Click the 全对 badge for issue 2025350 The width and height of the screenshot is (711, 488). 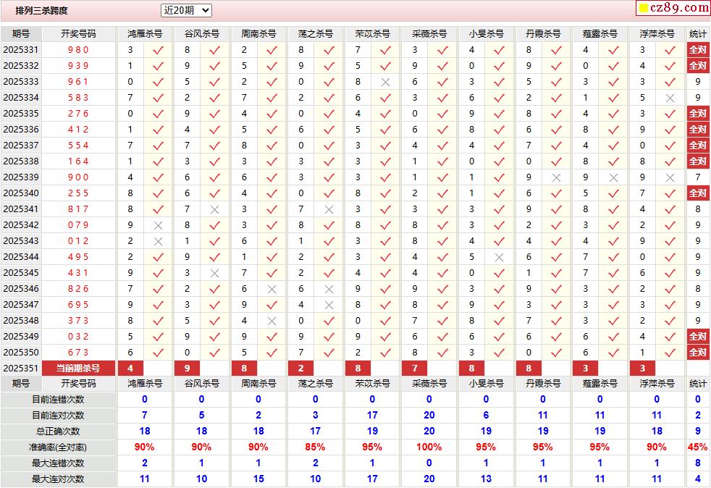(x=698, y=353)
